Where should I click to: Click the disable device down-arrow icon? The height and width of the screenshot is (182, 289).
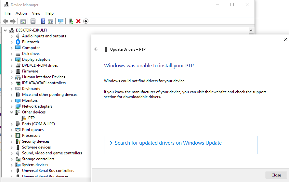[x=86, y=21]
